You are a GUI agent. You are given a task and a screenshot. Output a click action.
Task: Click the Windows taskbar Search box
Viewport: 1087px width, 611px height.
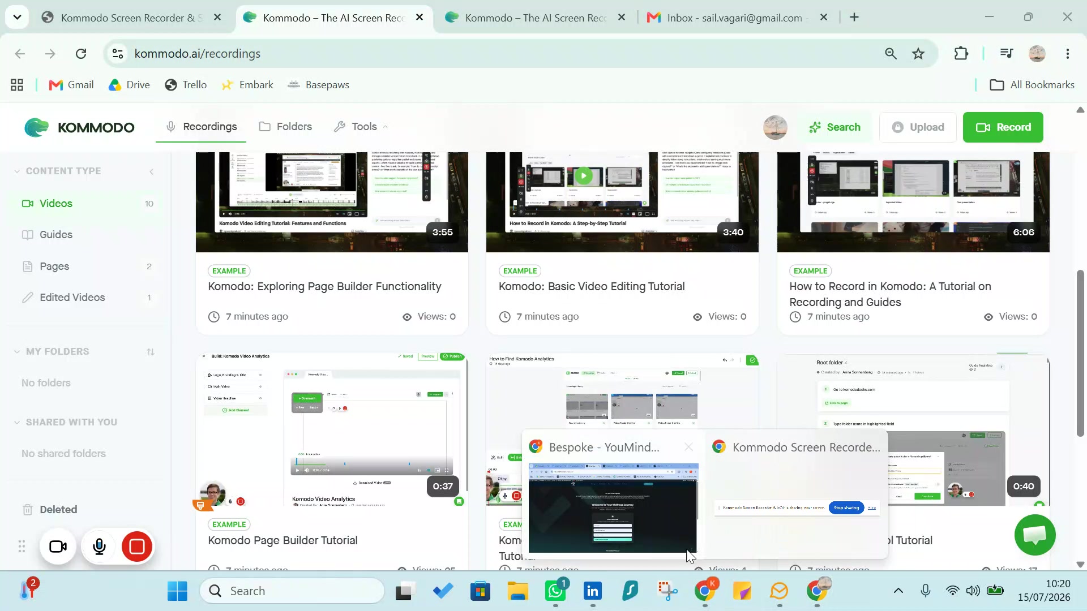292,591
